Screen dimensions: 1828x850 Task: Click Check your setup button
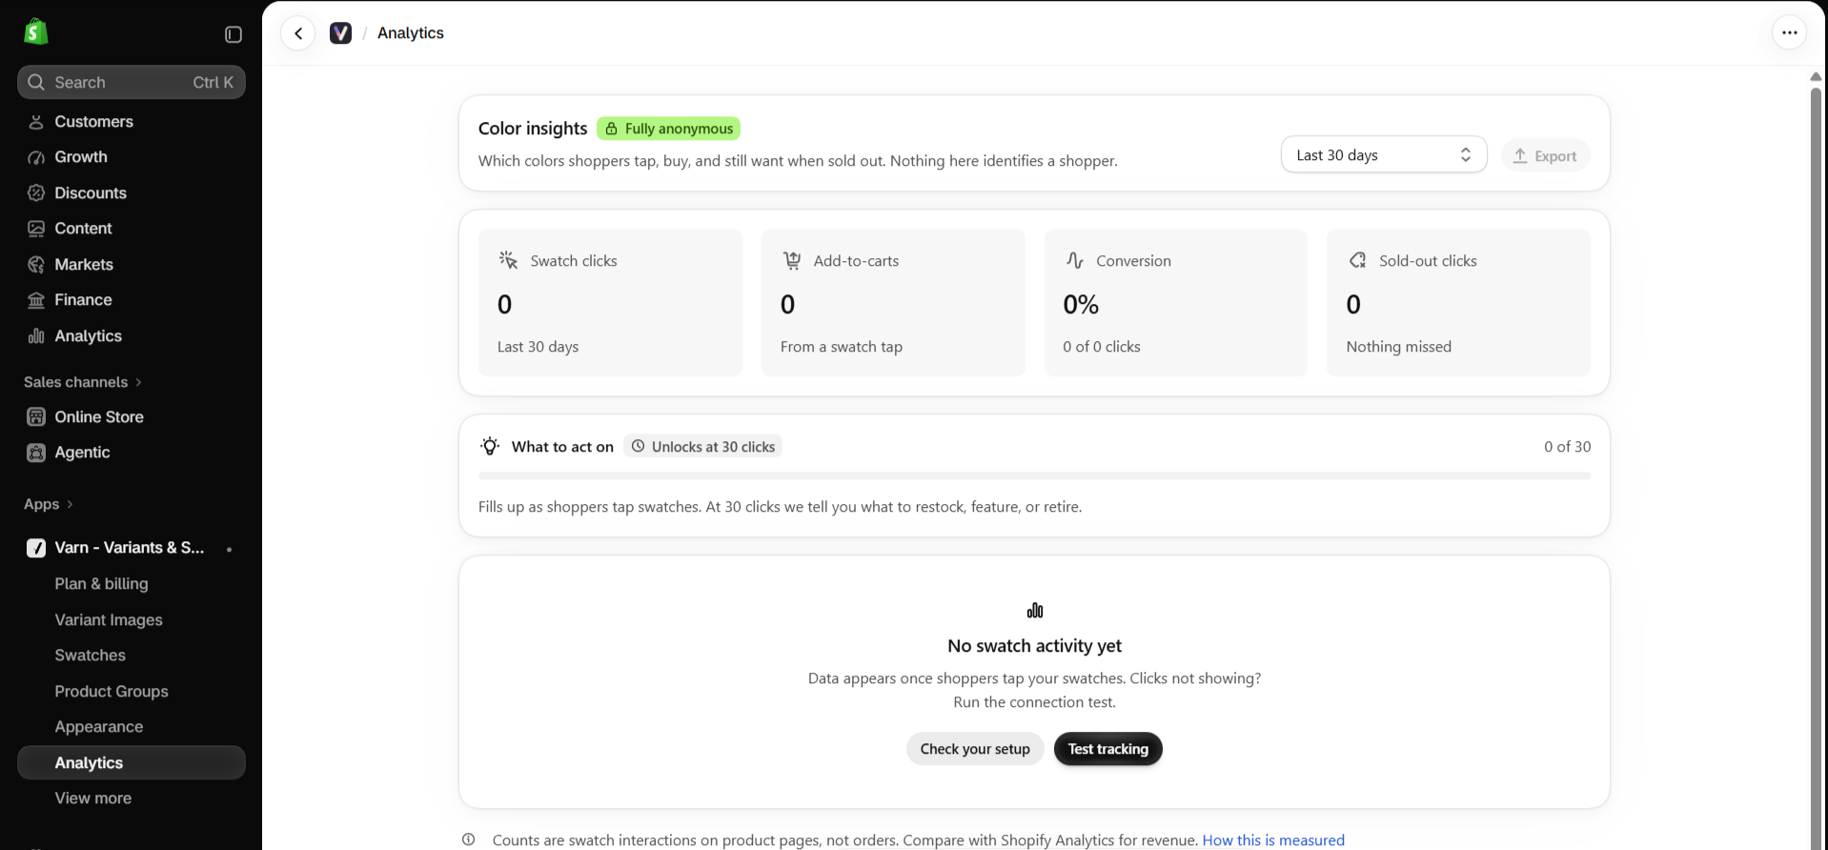975,749
